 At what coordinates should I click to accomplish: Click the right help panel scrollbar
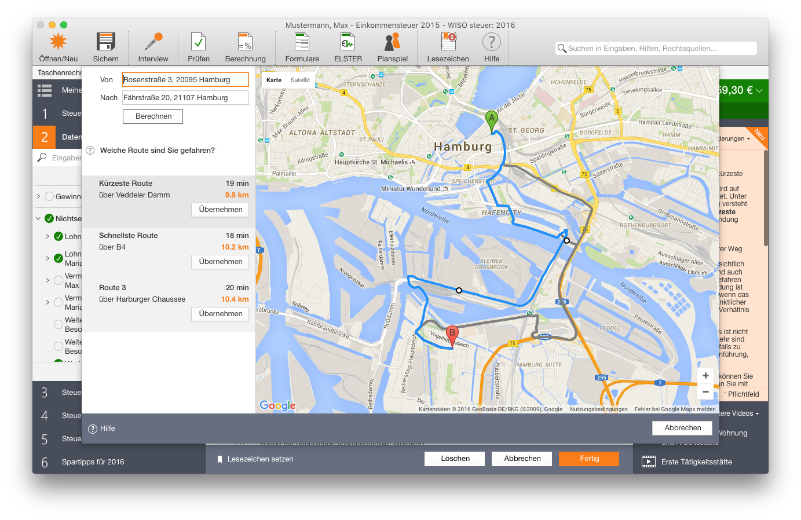click(766, 197)
